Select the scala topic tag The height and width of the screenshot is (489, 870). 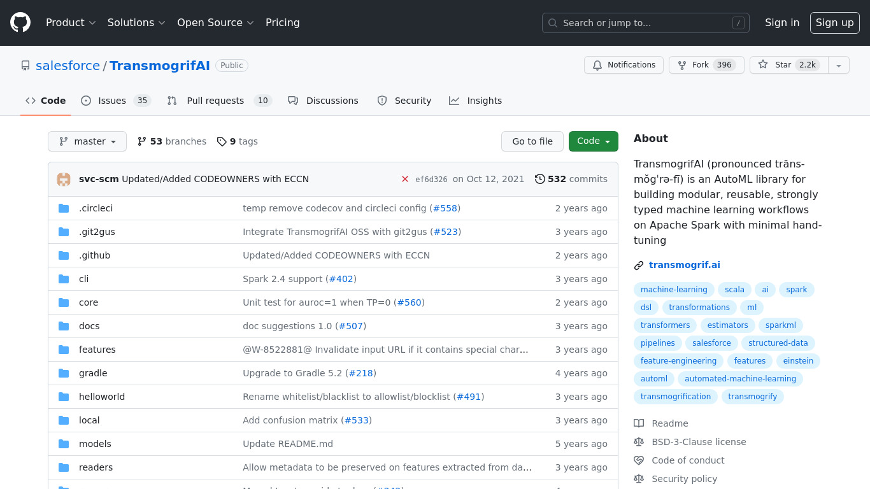click(734, 290)
